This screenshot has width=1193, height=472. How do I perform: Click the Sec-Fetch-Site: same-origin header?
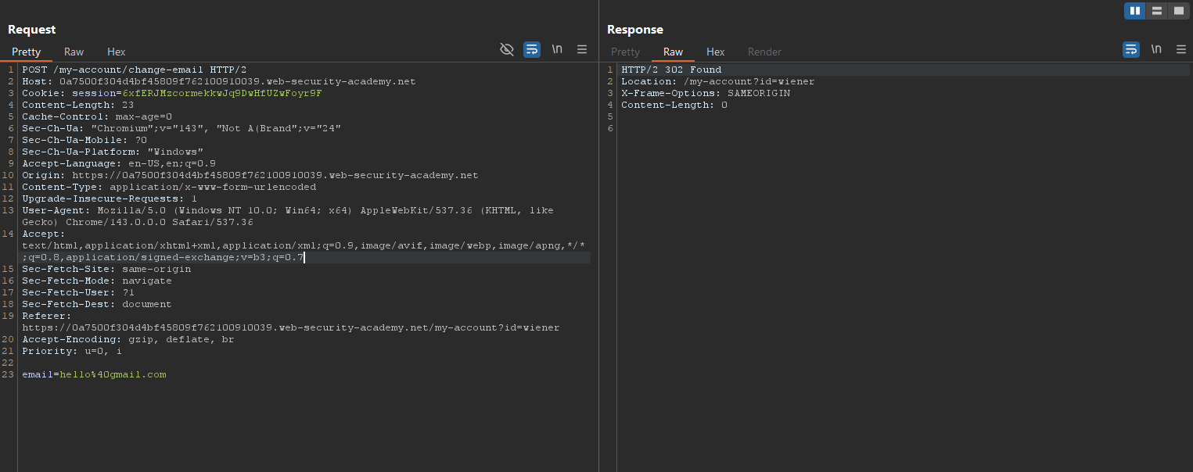click(106, 269)
